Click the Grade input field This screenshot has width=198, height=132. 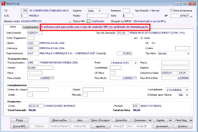[30, 95]
